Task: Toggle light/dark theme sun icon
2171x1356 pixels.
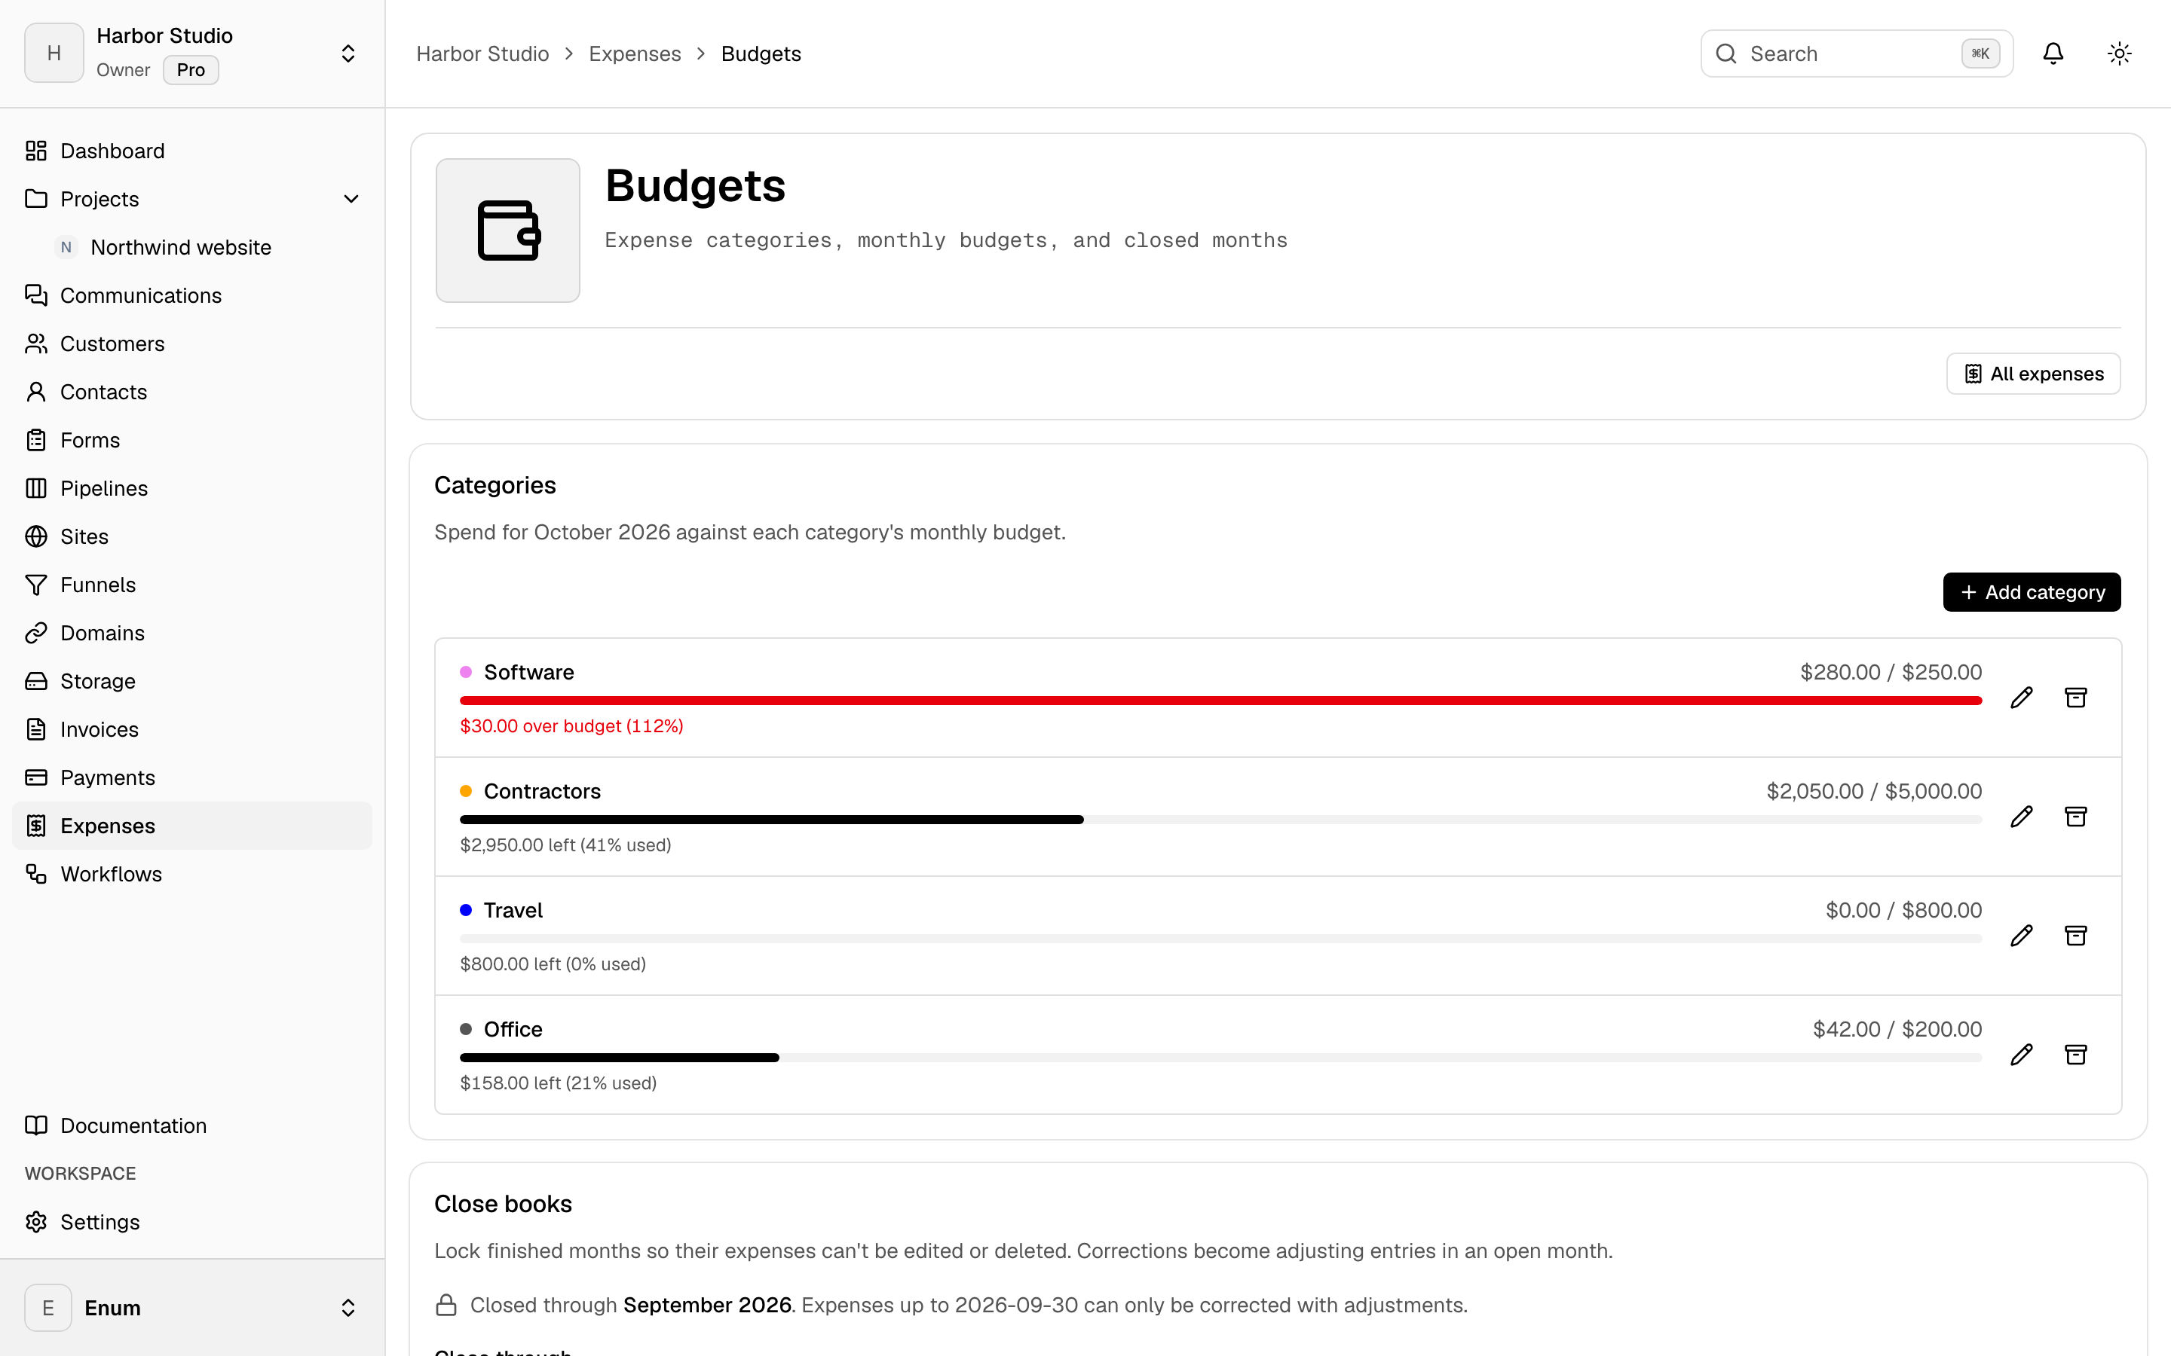Action: click(2120, 53)
